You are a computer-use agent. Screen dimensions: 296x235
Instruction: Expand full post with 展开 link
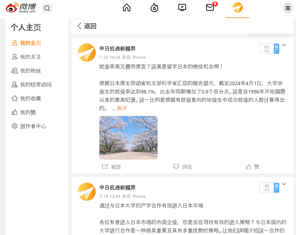pyautogui.click(x=122, y=108)
